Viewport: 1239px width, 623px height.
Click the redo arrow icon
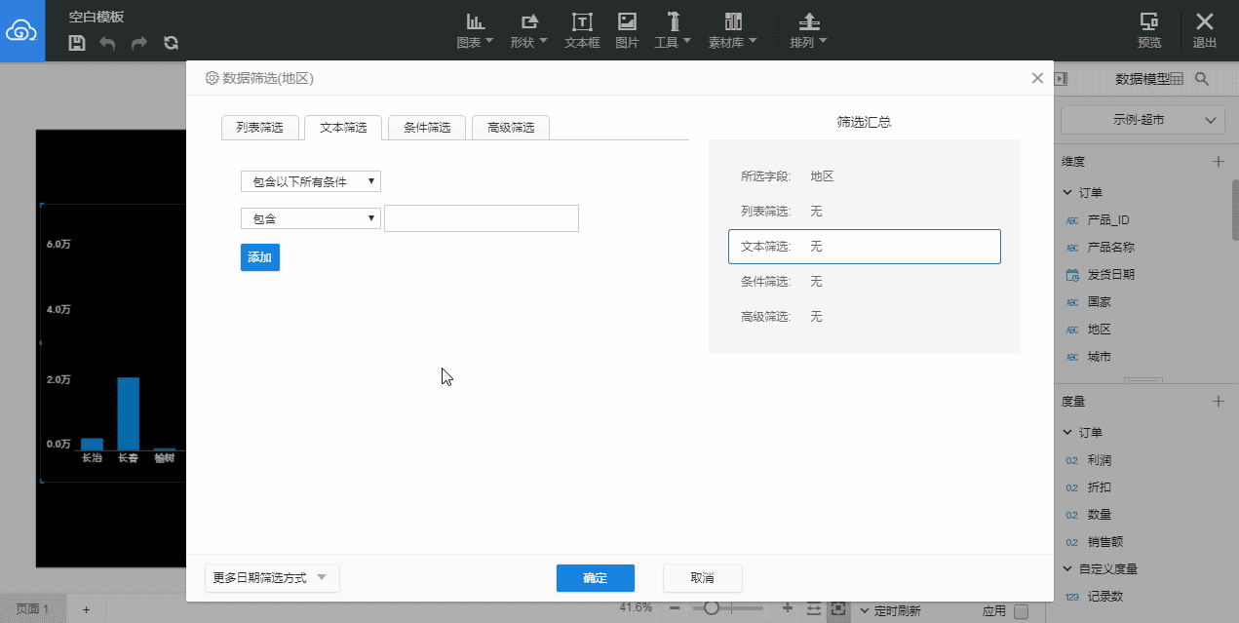point(139,43)
